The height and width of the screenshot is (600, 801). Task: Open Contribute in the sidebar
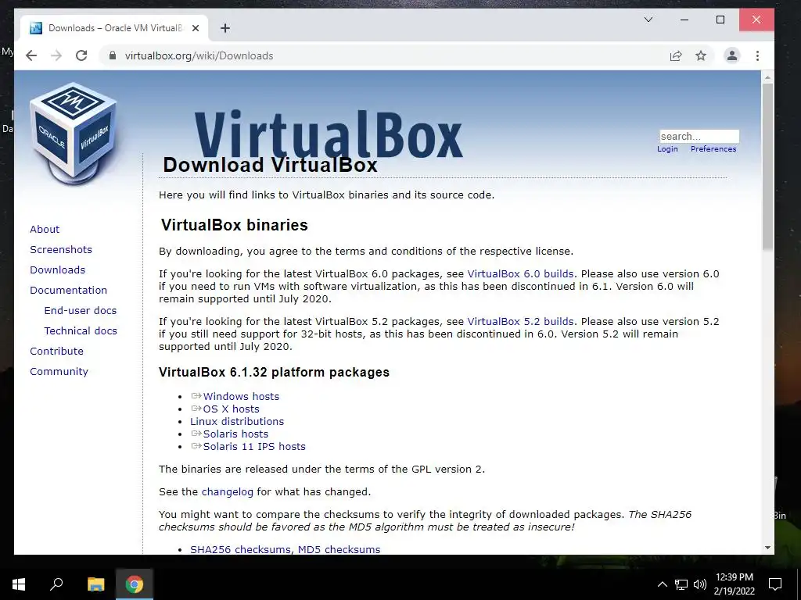point(56,352)
